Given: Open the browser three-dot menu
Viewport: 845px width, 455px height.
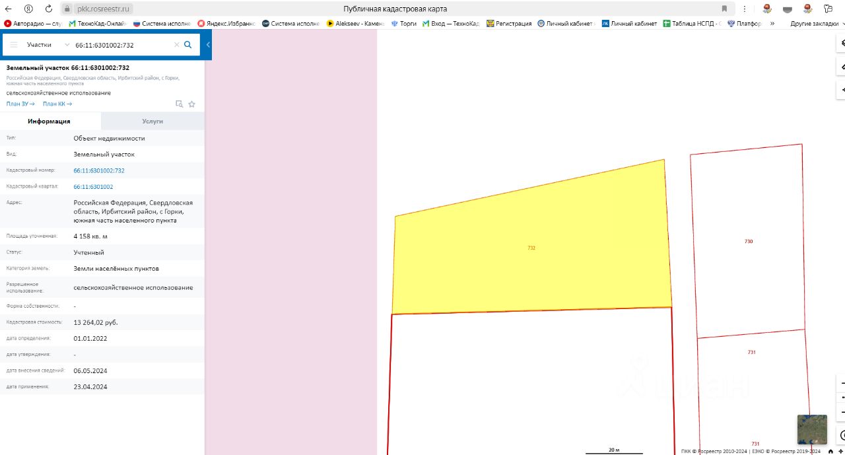Looking at the screenshot, I should click(x=745, y=9).
